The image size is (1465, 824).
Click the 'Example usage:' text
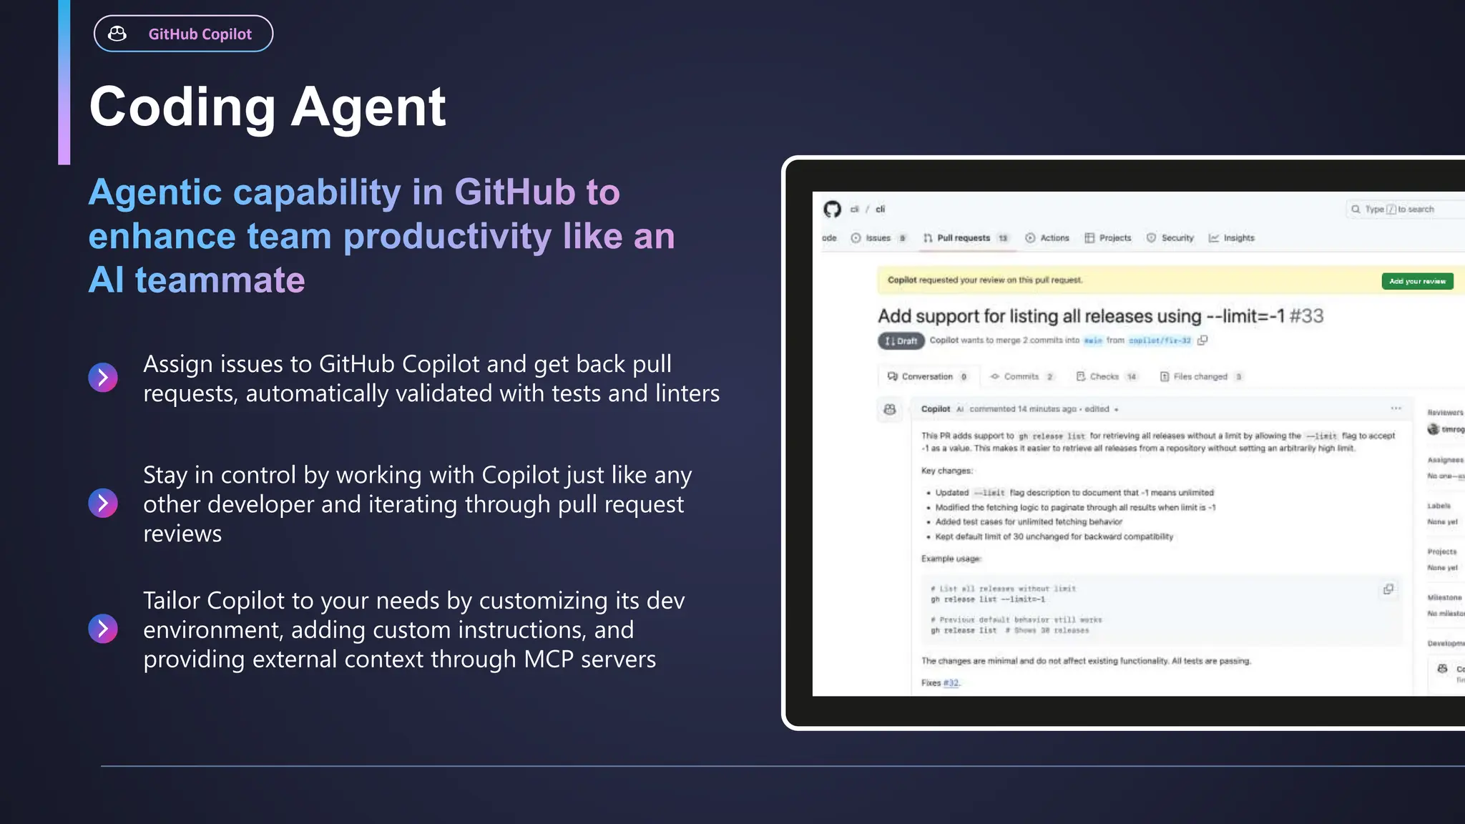coord(951,559)
